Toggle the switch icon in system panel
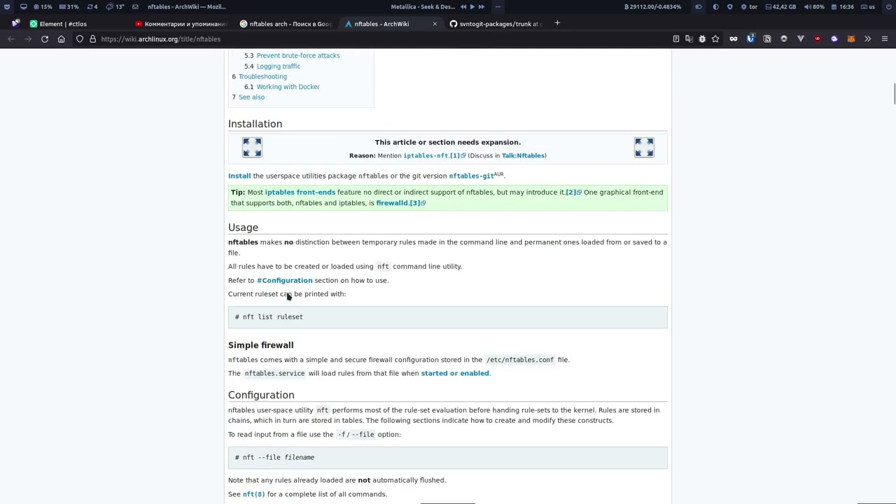896x504 pixels. click(698, 7)
